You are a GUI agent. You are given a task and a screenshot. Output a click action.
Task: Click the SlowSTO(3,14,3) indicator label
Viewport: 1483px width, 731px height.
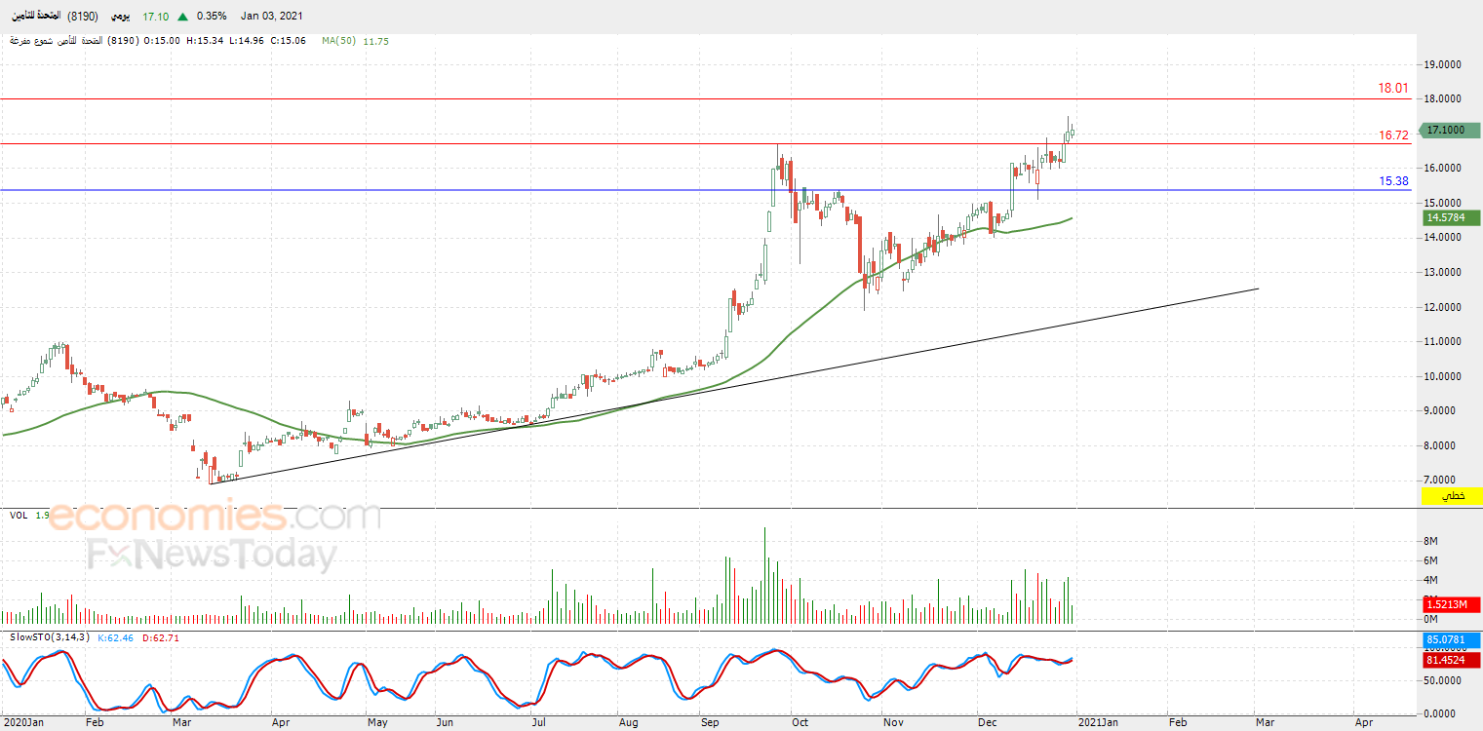pyautogui.click(x=49, y=637)
